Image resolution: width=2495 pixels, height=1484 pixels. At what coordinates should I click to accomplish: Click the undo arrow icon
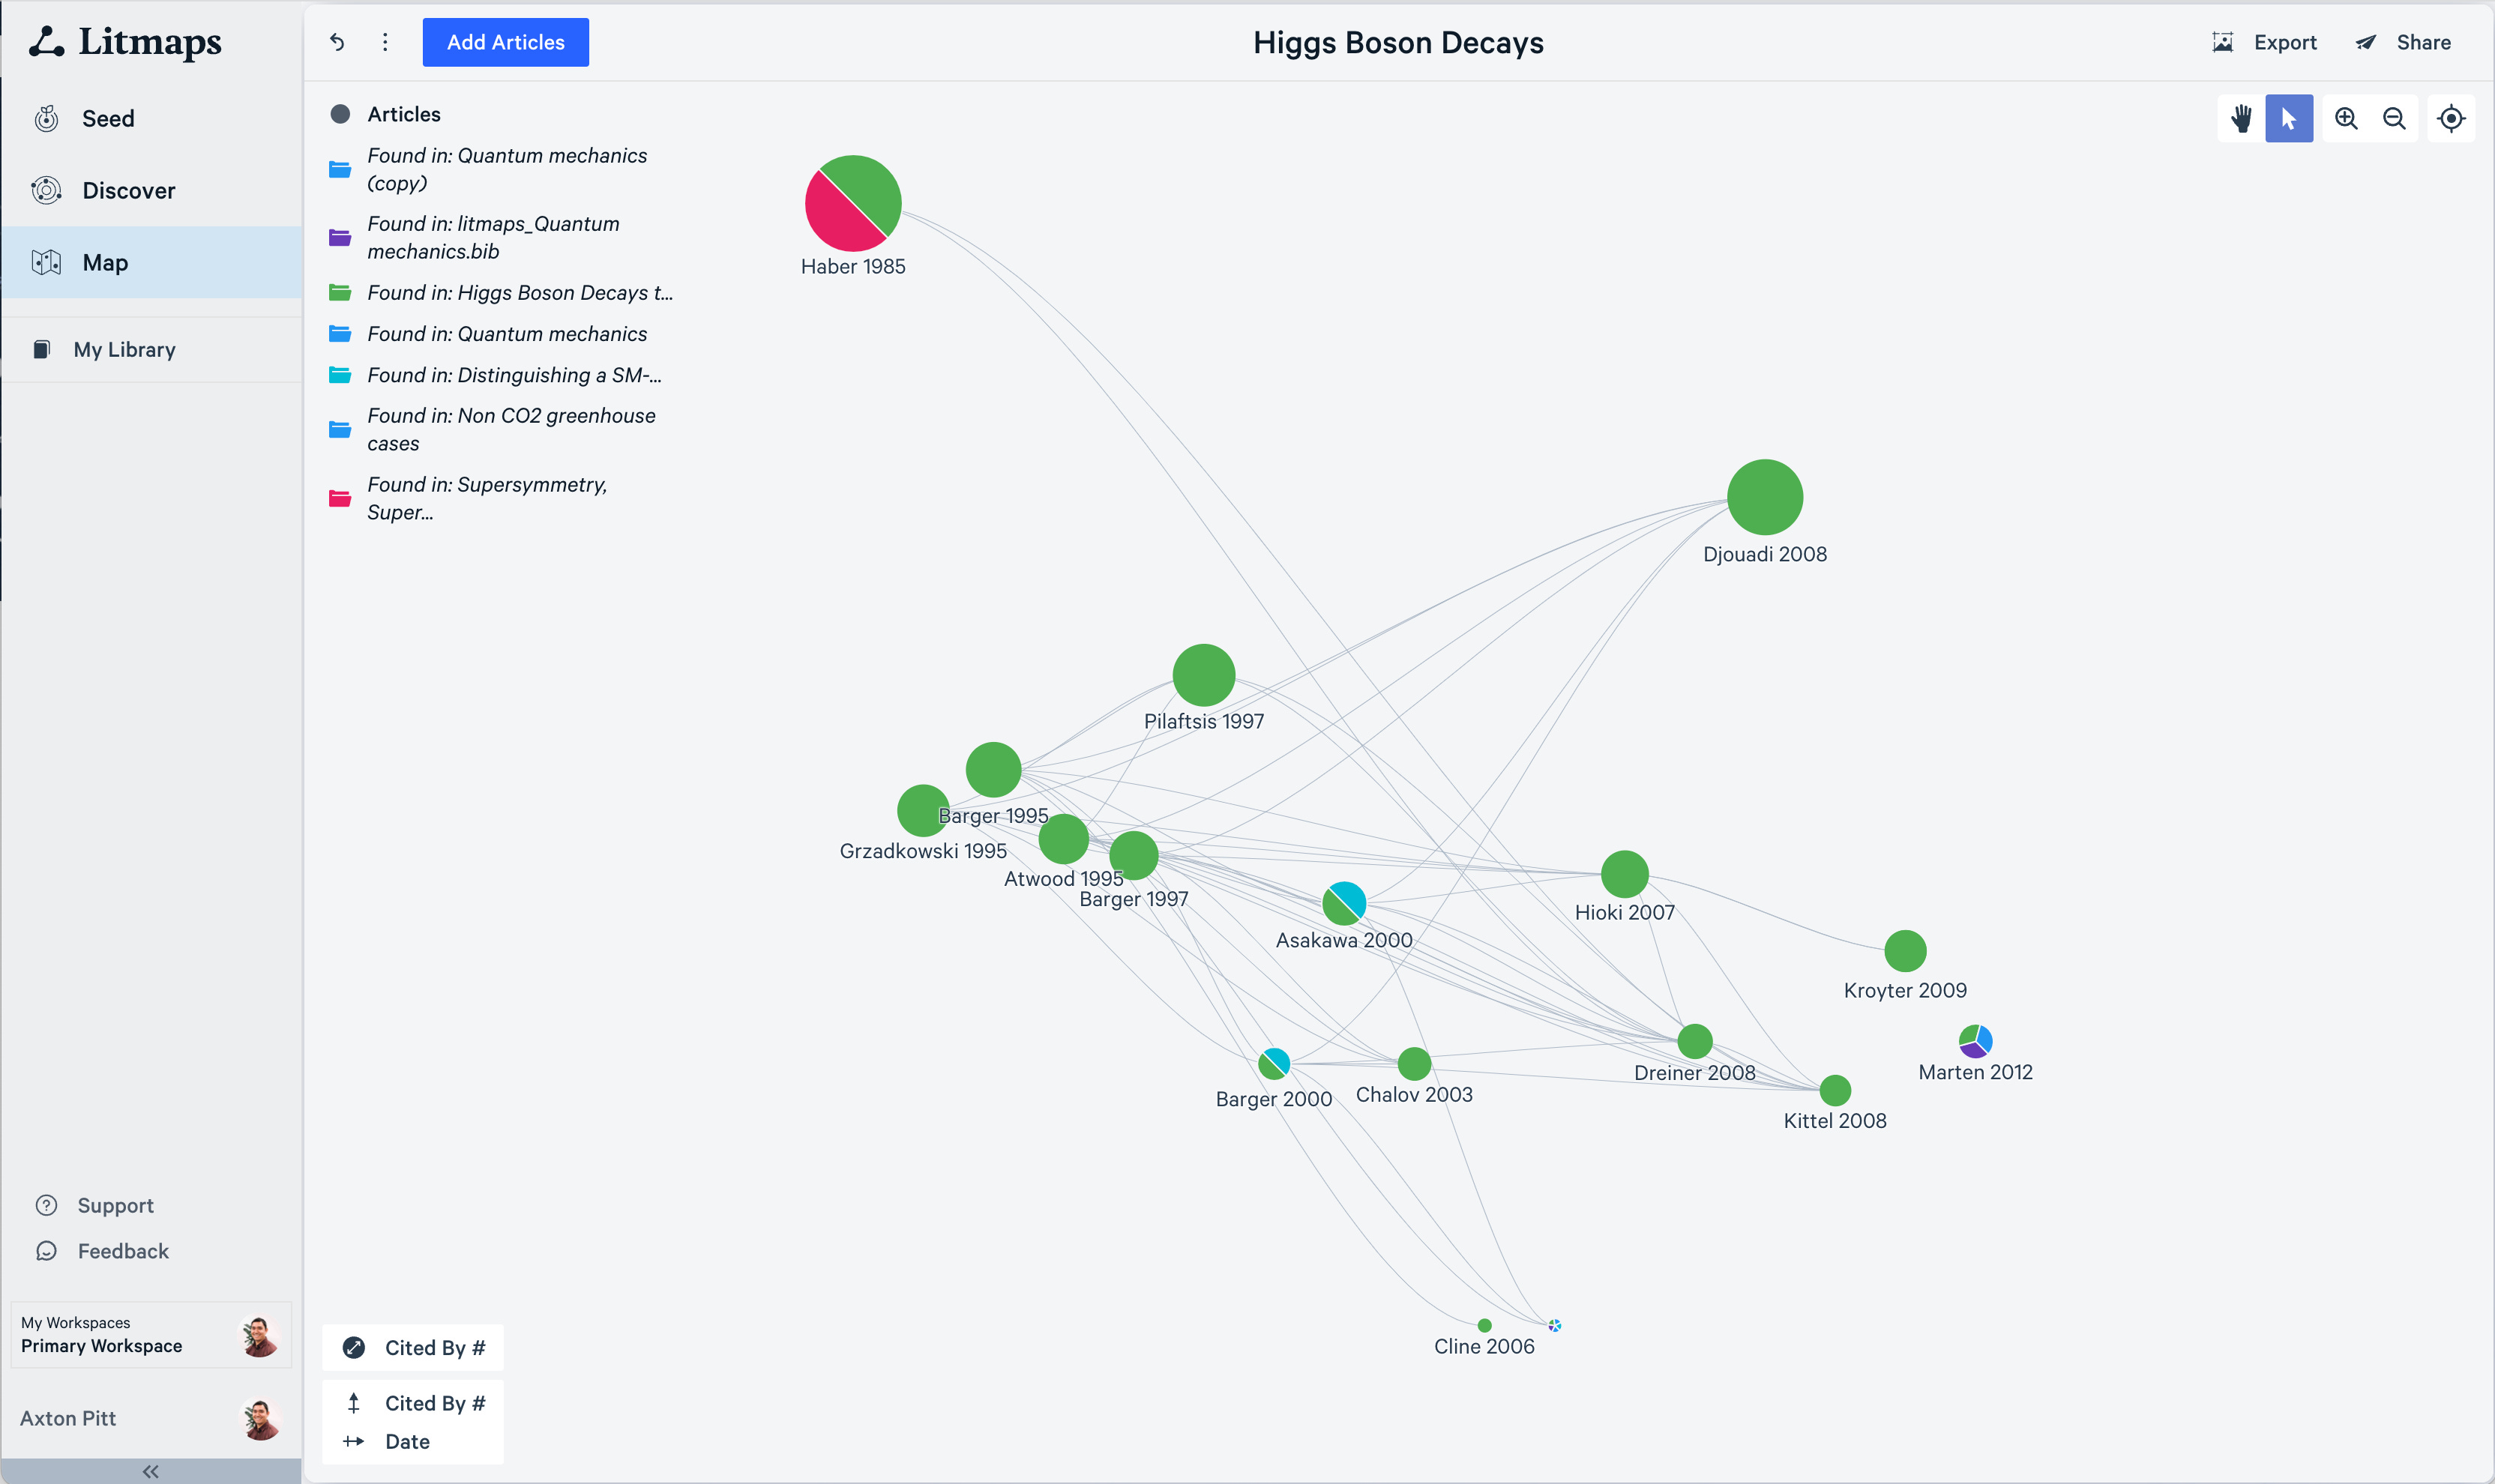[x=337, y=42]
